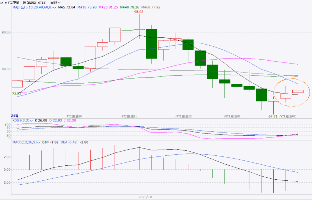Click the 95.03 high price marker
The image size is (312, 200).
pos(139,12)
